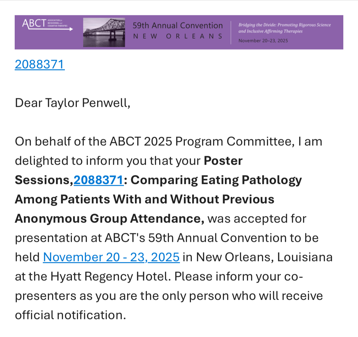Click the Bridging the Divide tagline
358x337 pixels.
tap(284, 28)
